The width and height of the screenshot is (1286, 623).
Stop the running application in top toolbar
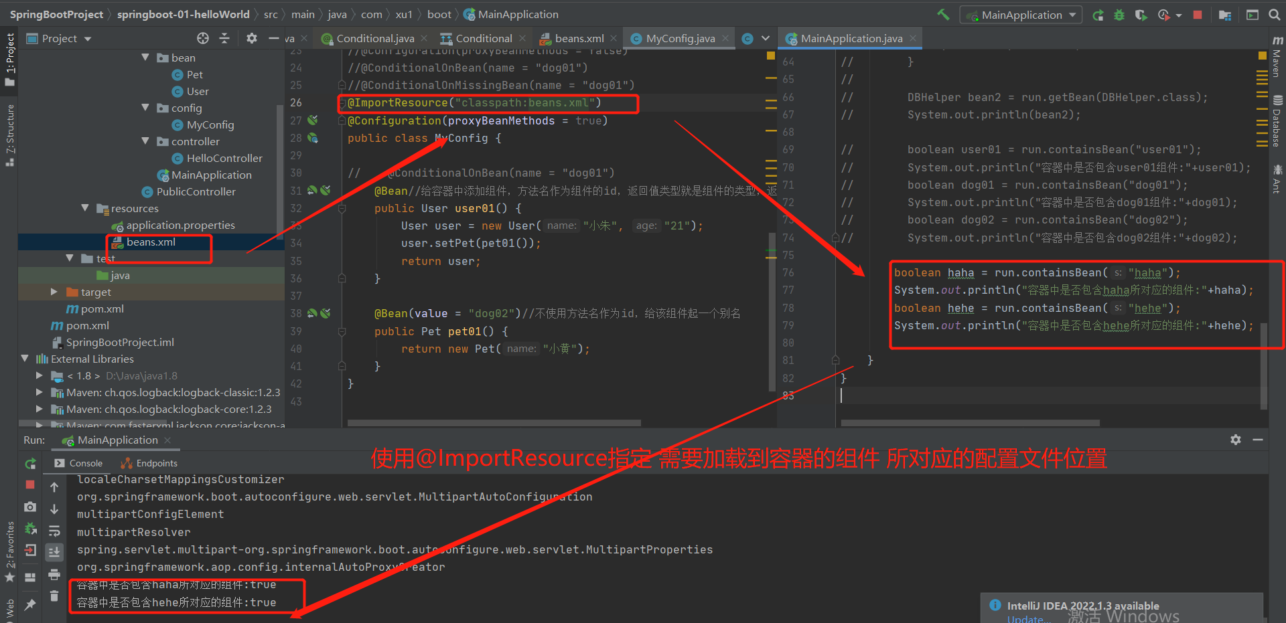pyautogui.click(x=1198, y=15)
